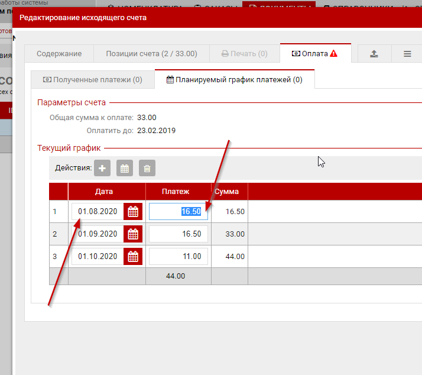Click the date field showing 01.10.2020
Viewport: 422px width, 375px height.
98,257
